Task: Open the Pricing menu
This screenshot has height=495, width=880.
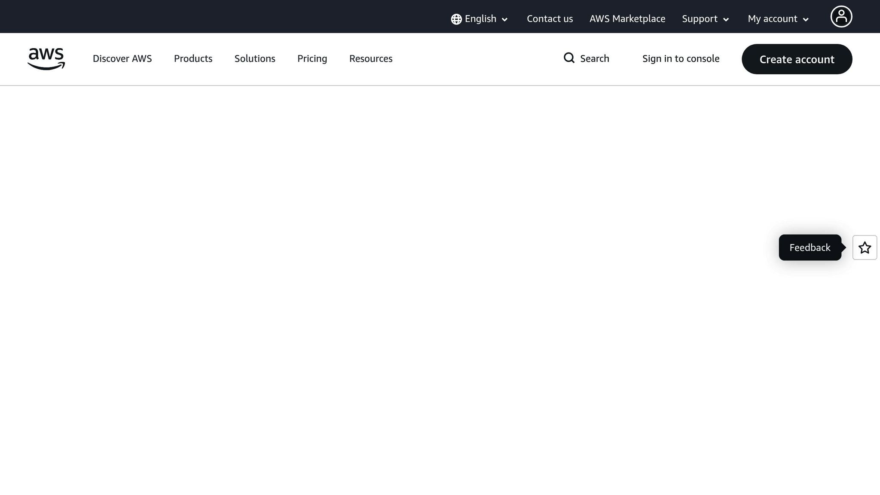Action: point(312,58)
